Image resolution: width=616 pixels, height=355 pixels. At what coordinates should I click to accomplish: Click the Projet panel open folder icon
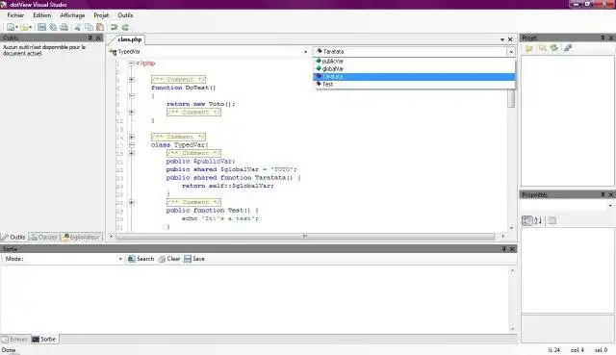tap(529, 48)
